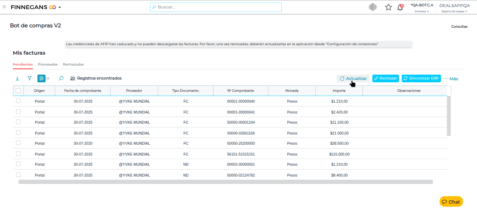Click the Observaciones column header
The image size is (477, 213).
point(409,90)
